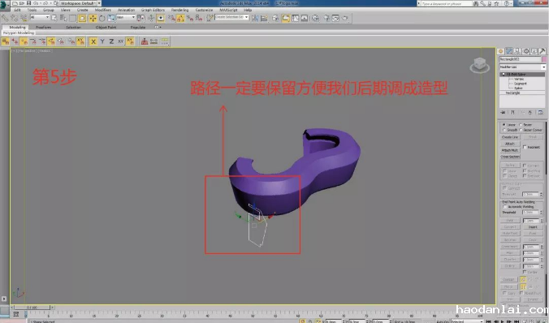549x323 pixels.
Task: Click the pink object color swatch
Action: point(544,59)
